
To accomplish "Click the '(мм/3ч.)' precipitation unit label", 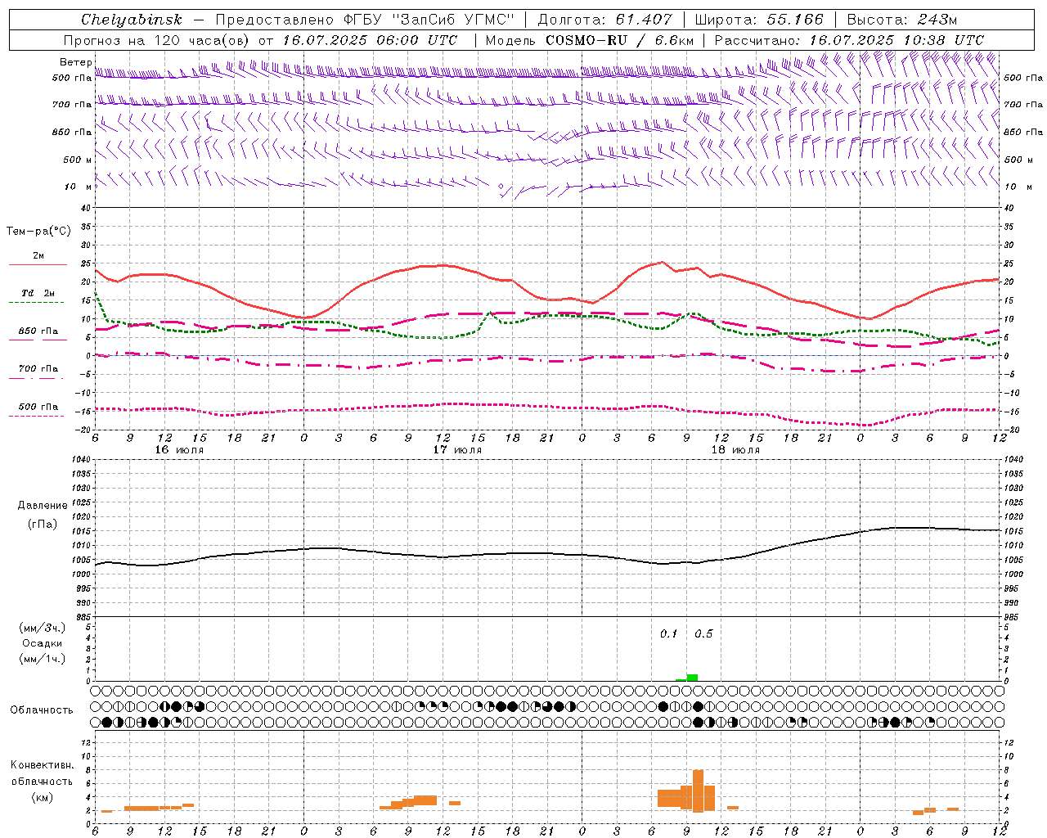I will pyautogui.click(x=43, y=628).
